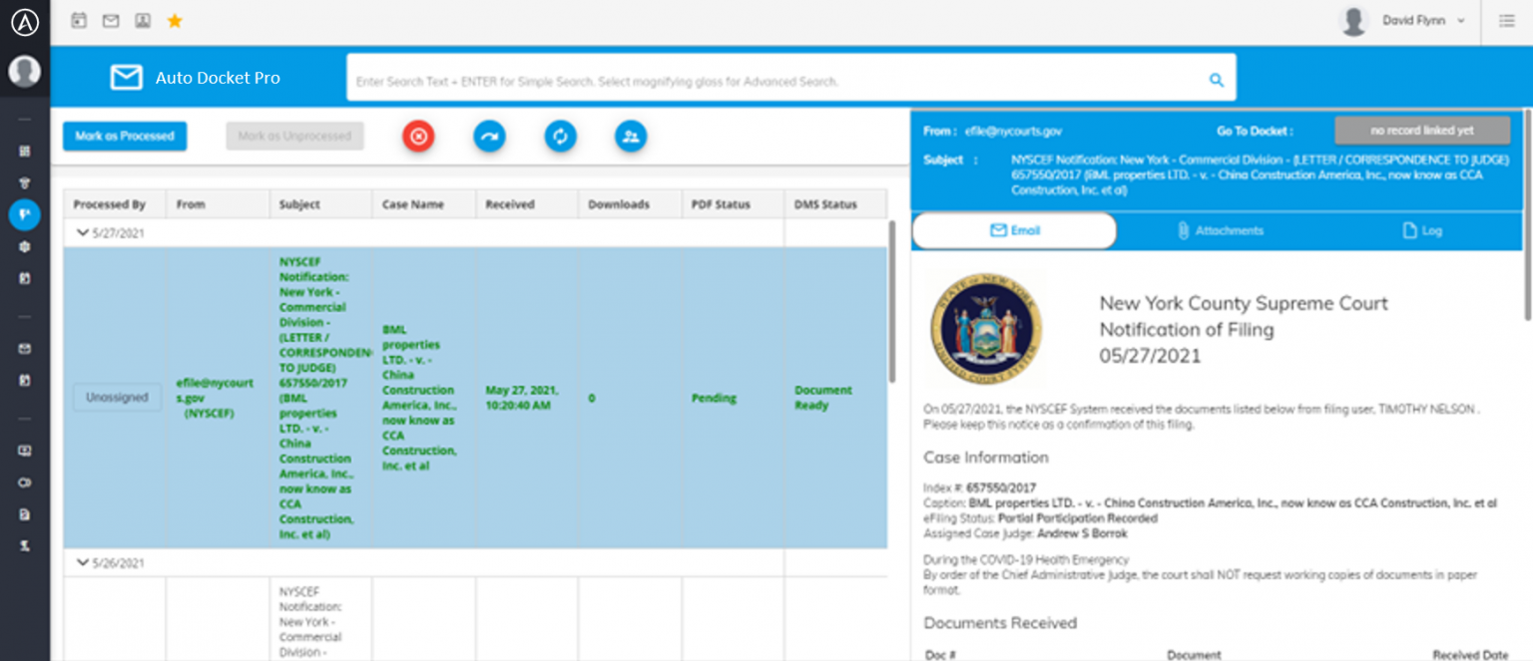Click the envelope icon in top toolbar
Screen dimensions: 1533x661
[x=111, y=19]
